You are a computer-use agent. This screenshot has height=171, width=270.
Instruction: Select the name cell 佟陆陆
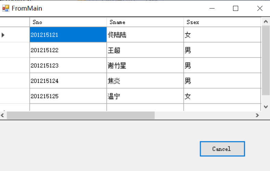pyautogui.click(x=145, y=35)
